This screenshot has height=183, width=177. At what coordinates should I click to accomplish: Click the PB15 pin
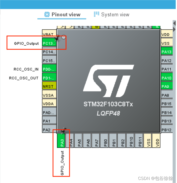pos(167,103)
